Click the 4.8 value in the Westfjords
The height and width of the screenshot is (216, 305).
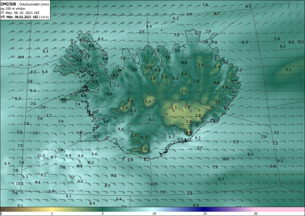click(79, 60)
